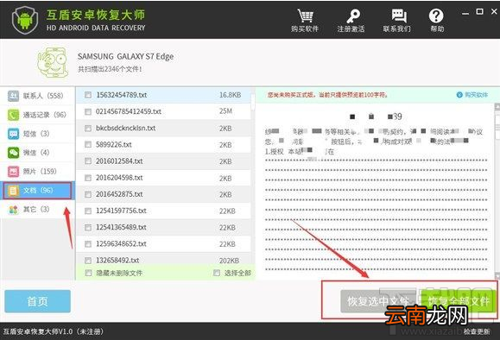The image size is (500, 340).
Task: Select the contacts (558) category icon
Action: (x=14, y=96)
